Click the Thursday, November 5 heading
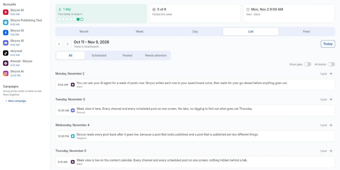Viewport: 340px width, 170px height. point(71,151)
